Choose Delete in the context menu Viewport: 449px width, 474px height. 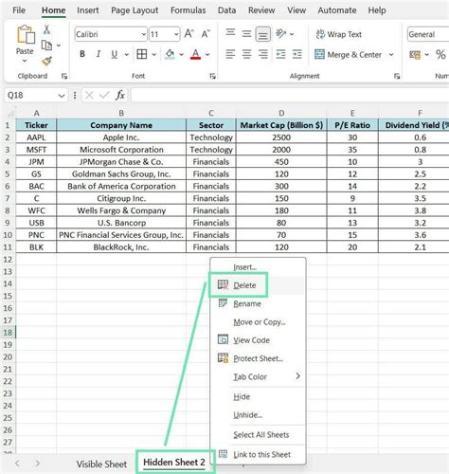[x=258, y=285]
